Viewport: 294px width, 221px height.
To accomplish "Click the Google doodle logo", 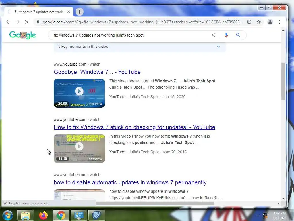I will coord(22,35).
